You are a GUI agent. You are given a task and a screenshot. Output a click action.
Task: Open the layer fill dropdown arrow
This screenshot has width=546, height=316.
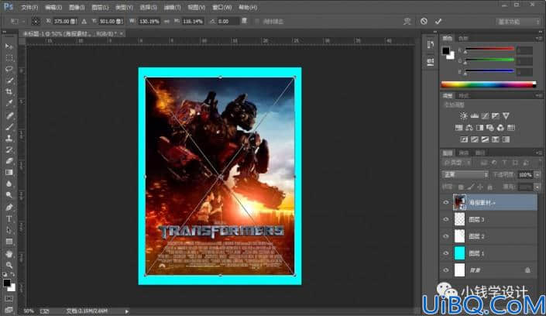point(537,187)
